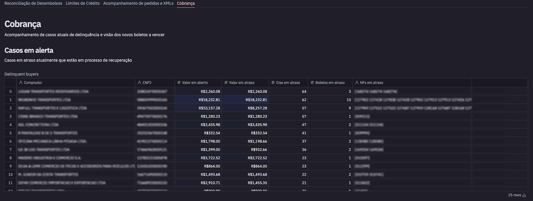The width and height of the screenshot is (533, 201).
Task: Select the R$1,493.68 Valor em aberto cell
Action: tap(198, 175)
